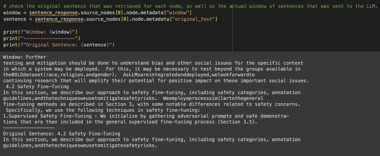Click the output line 'Window: Further'
The width and height of the screenshot is (380, 156).
point(25,57)
